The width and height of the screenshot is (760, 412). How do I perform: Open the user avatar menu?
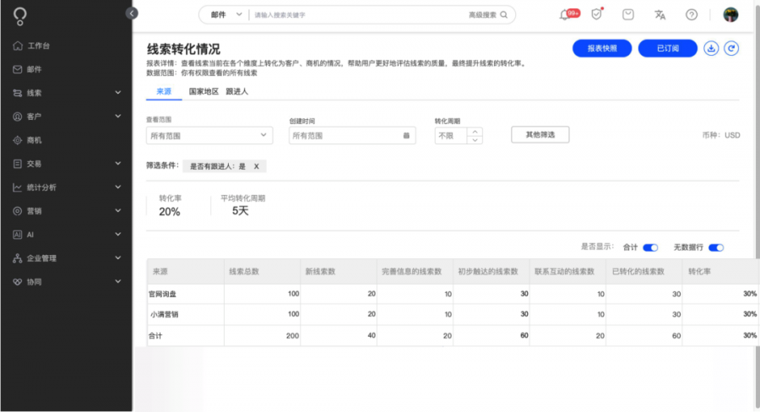point(730,15)
